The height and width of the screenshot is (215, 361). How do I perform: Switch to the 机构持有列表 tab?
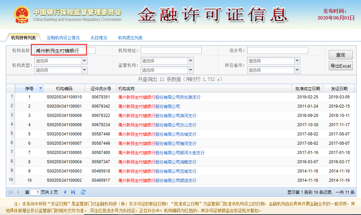coord(24,38)
